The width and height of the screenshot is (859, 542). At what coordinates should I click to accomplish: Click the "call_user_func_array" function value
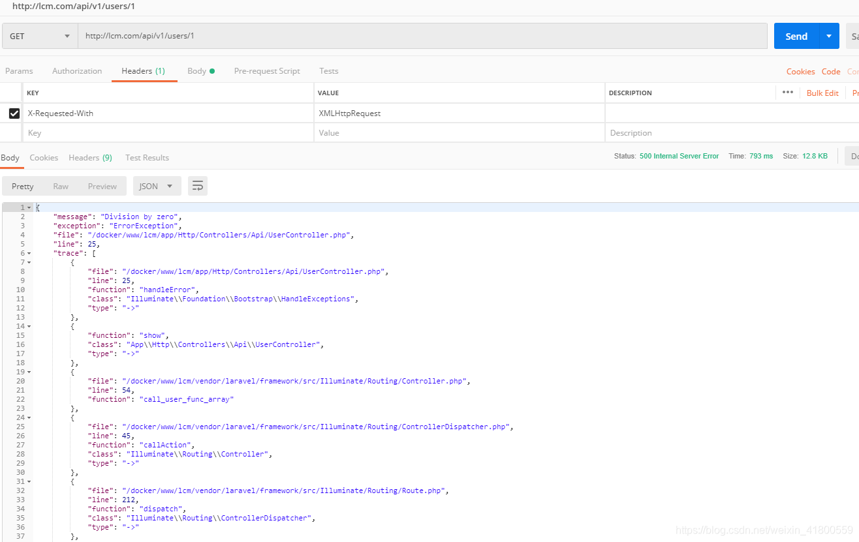tap(187, 399)
